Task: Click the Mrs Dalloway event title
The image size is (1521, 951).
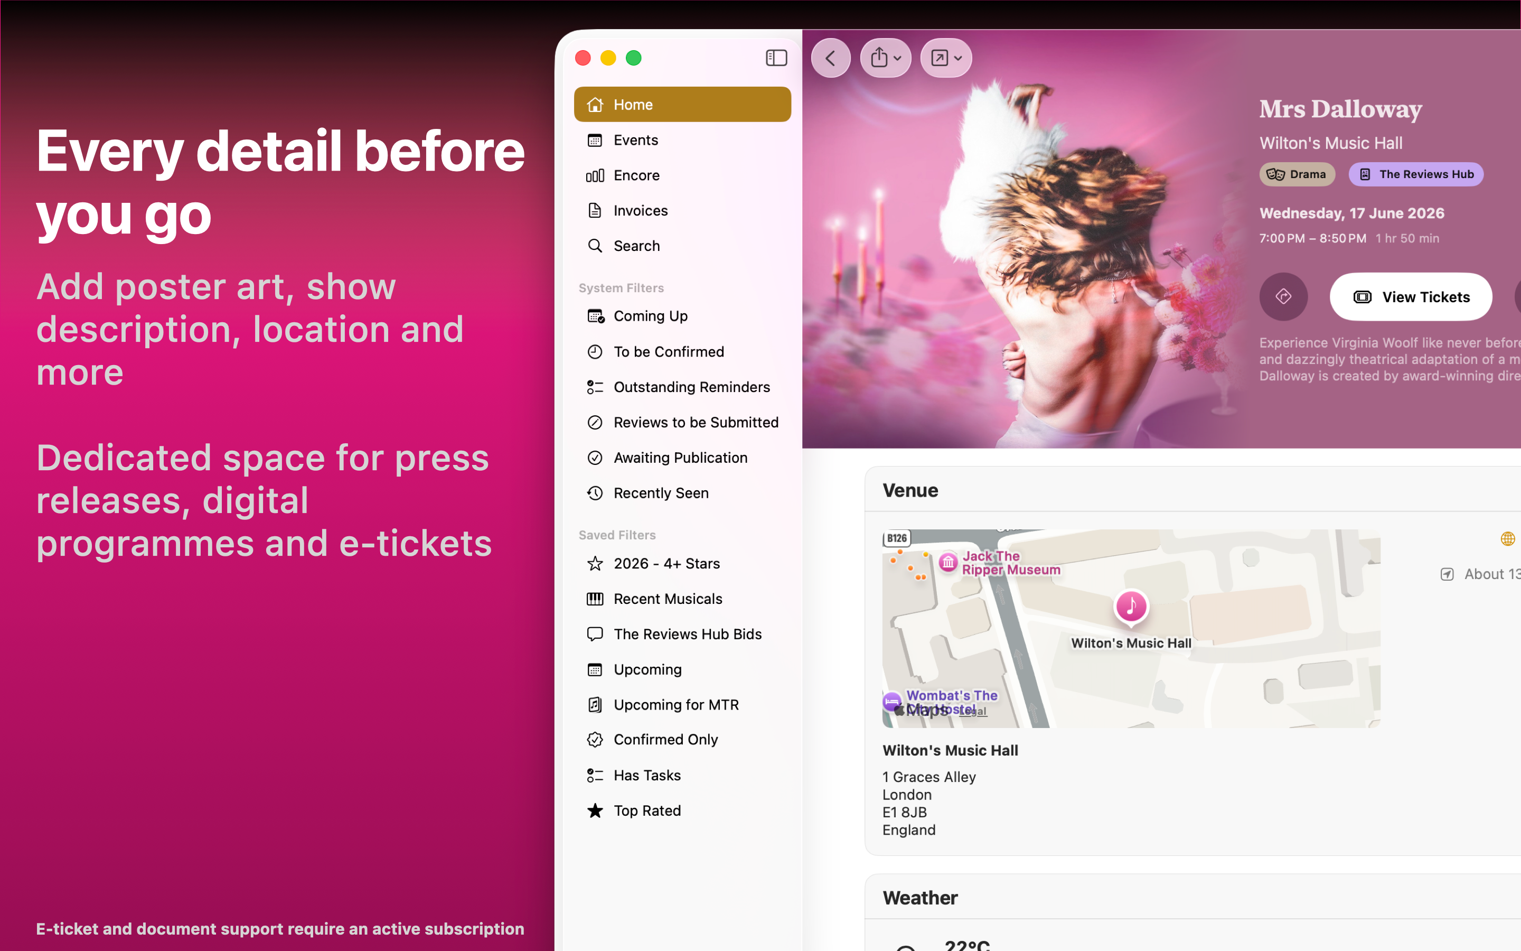Action: point(1340,109)
